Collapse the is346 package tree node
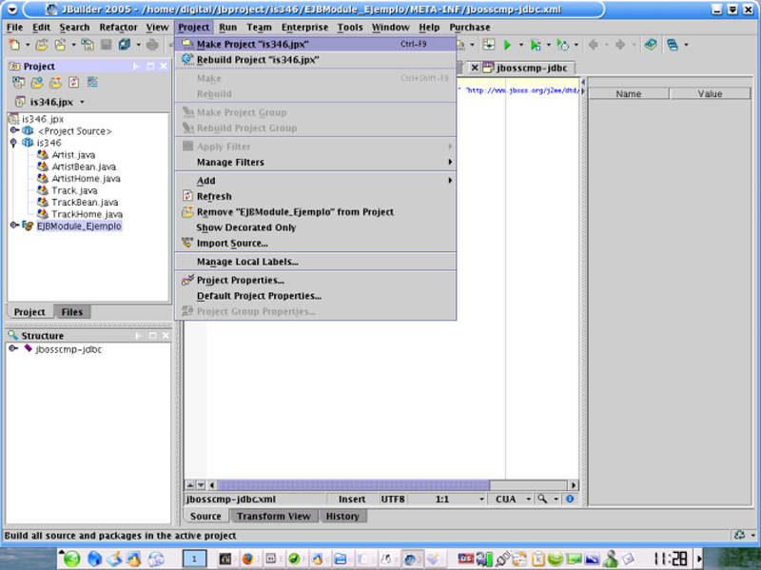Screen dimensions: 761x570 [x=14, y=143]
